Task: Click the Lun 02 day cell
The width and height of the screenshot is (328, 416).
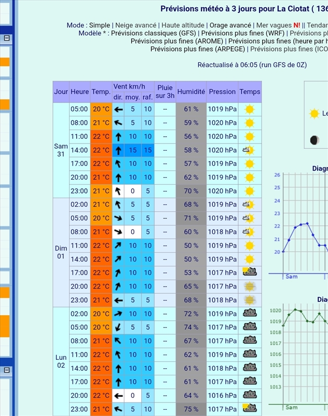Action: [x=61, y=361]
